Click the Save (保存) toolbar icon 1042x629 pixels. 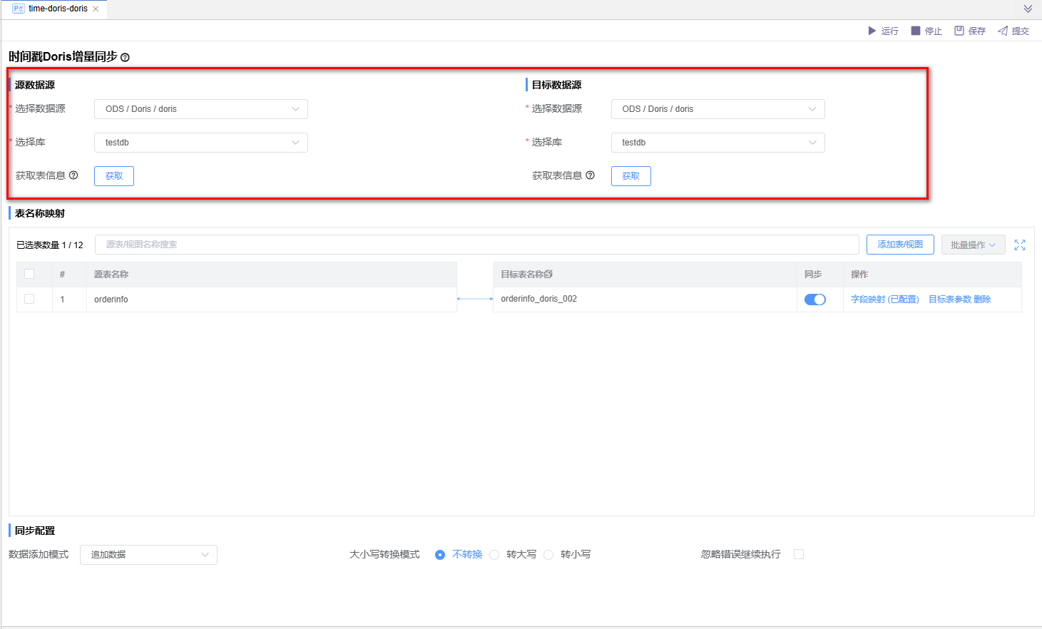pos(959,31)
